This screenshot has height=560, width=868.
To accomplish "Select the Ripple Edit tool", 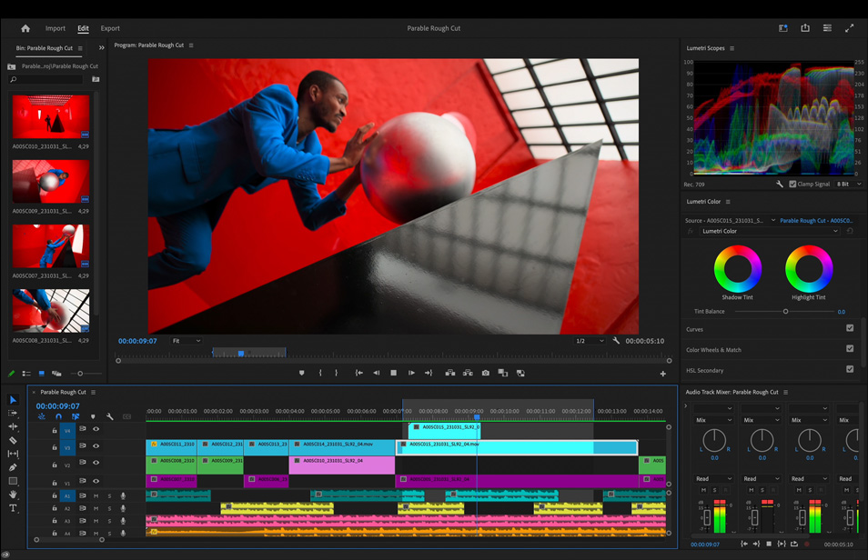I will coord(13,426).
